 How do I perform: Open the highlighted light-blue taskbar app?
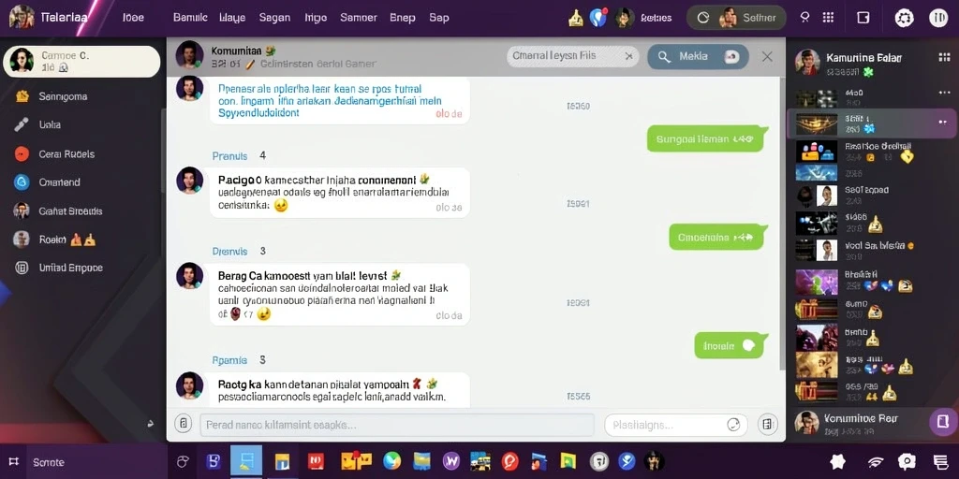point(246,460)
